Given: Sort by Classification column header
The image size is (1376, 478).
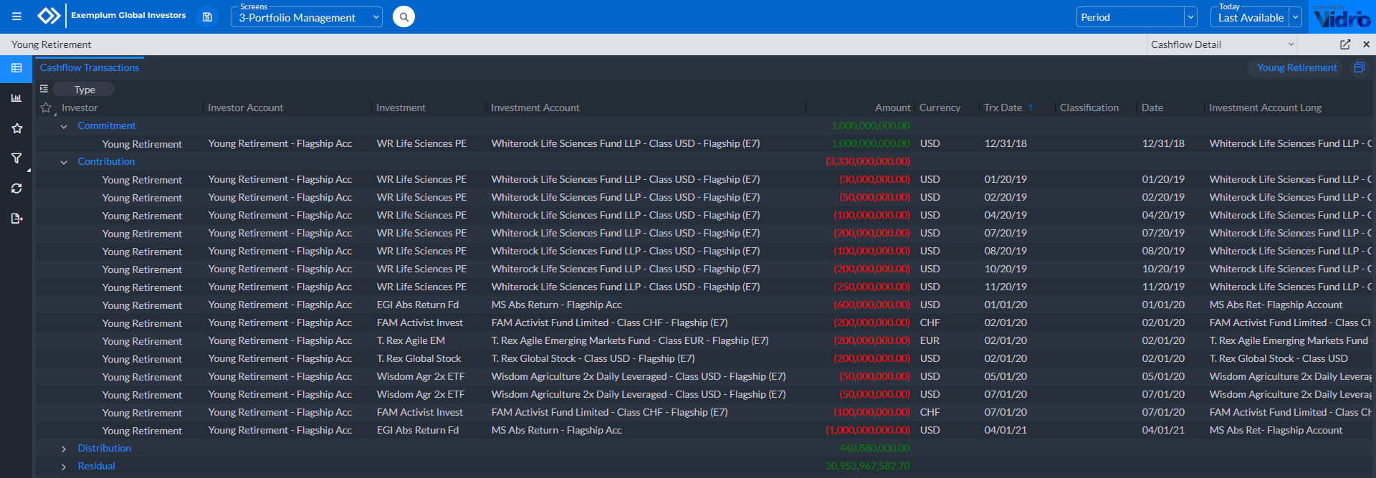Looking at the screenshot, I should pos(1089,107).
